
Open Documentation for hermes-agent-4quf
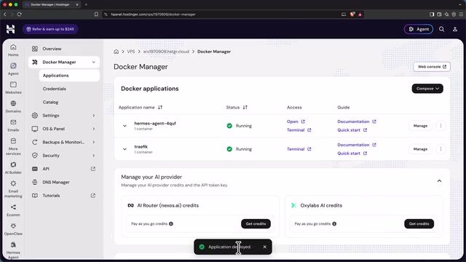[x=357, y=122]
